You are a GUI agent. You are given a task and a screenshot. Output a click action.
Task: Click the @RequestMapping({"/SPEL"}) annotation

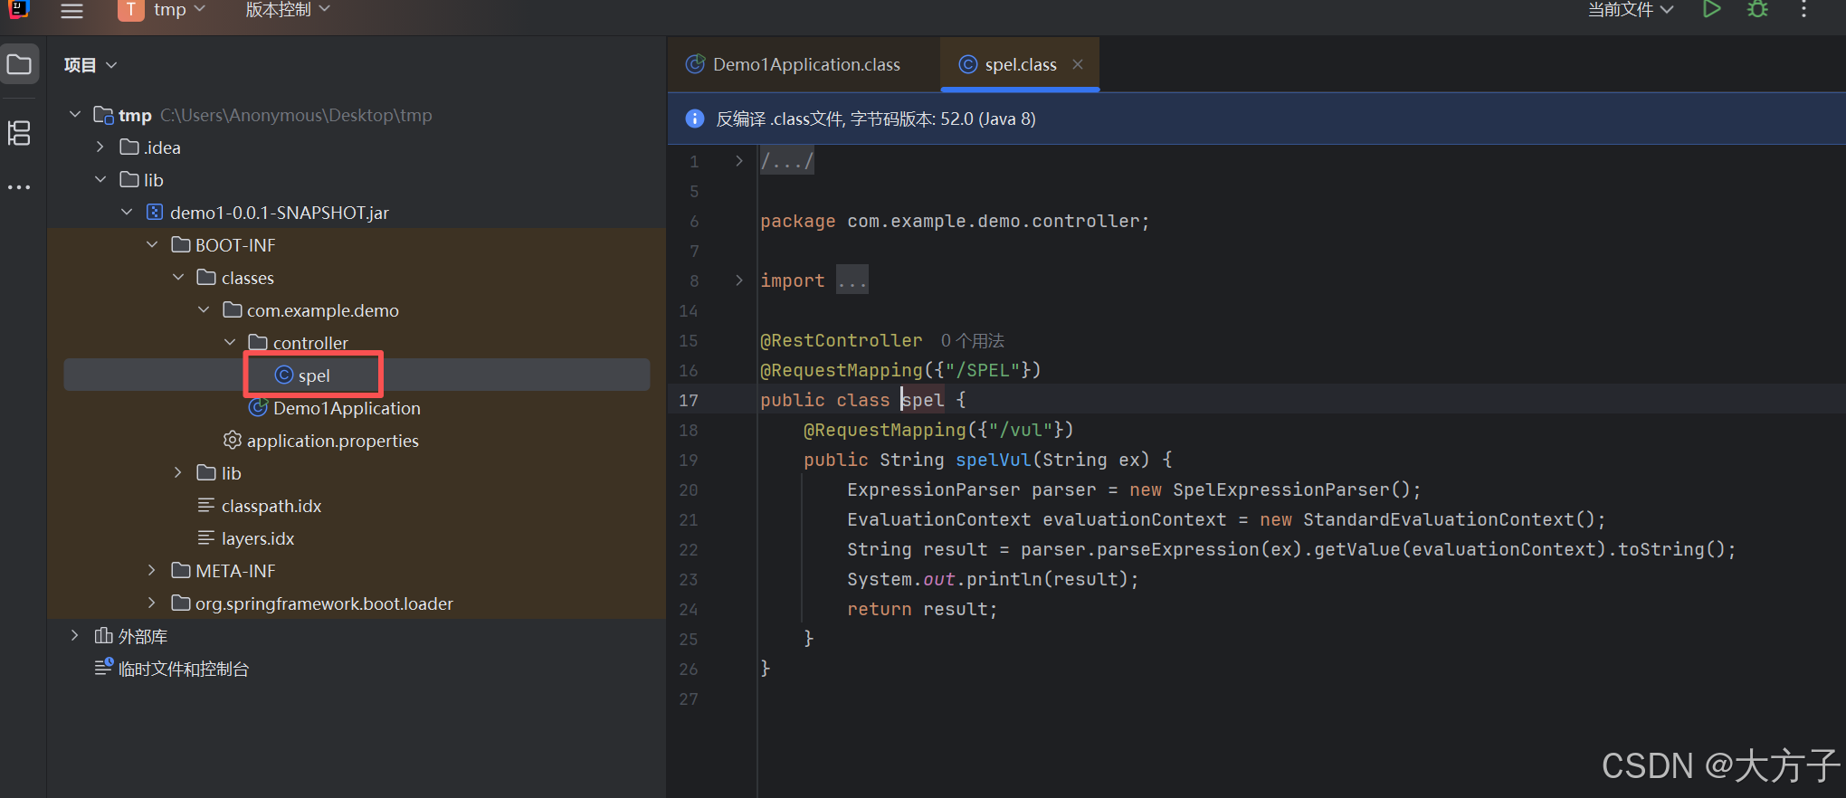coord(900,370)
